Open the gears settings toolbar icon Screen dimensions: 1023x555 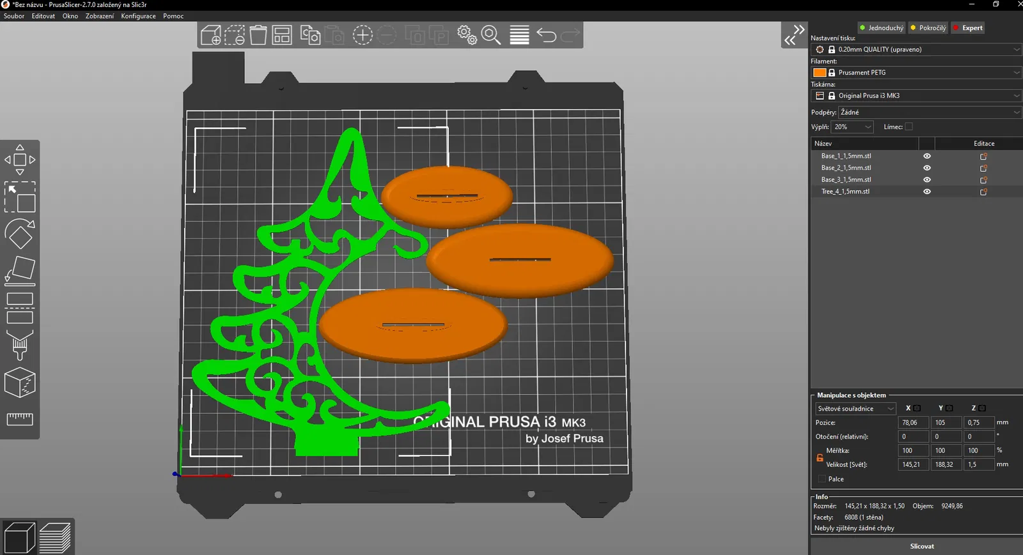[467, 35]
